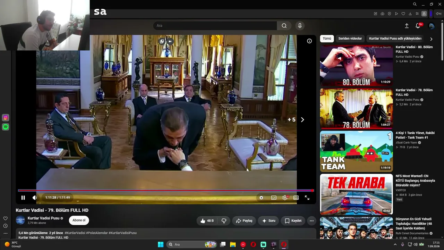This screenshot has height=250, width=444.
Task: Add page to Opera bookmarks heart
Action: click(403, 14)
